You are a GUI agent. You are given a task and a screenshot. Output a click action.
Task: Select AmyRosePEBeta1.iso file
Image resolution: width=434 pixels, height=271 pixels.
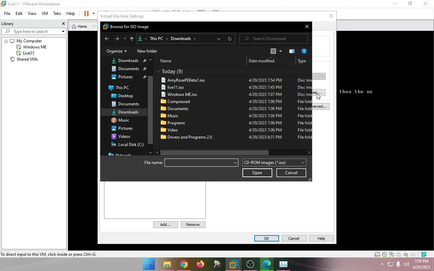(186, 80)
